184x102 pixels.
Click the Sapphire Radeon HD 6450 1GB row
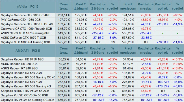(x=92, y=59)
